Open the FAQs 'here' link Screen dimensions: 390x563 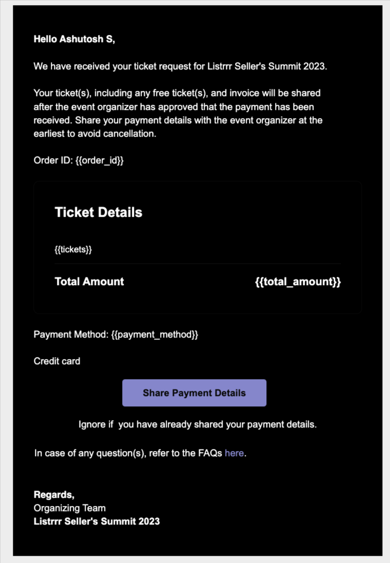pyautogui.click(x=234, y=453)
